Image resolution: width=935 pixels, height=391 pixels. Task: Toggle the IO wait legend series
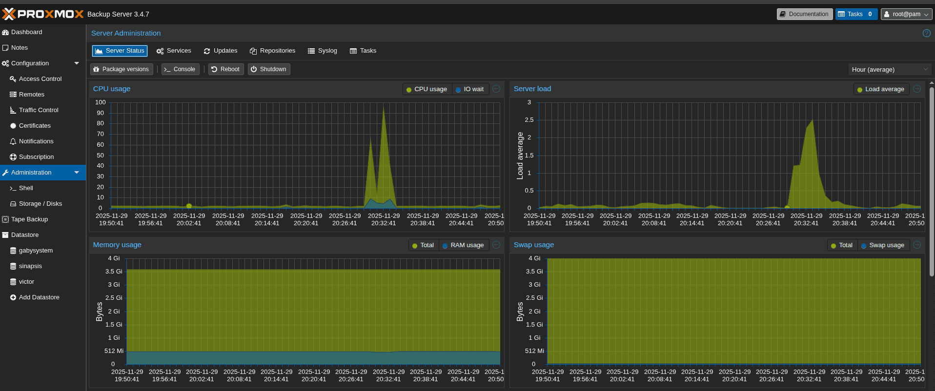469,89
